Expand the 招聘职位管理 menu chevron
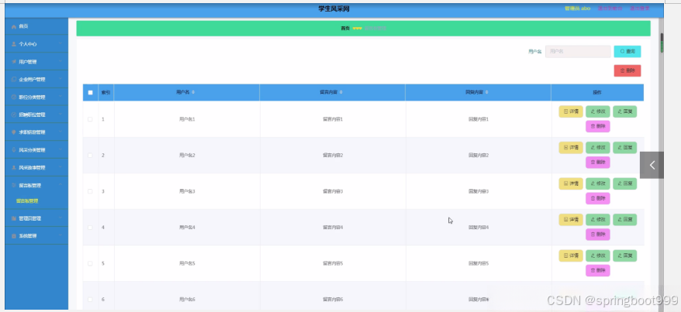The width and height of the screenshot is (681, 312). click(60, 115)
